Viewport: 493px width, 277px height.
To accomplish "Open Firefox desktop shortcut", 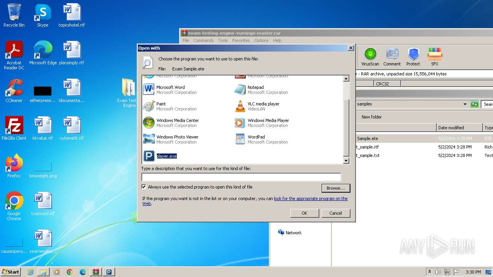I will 14,166.
